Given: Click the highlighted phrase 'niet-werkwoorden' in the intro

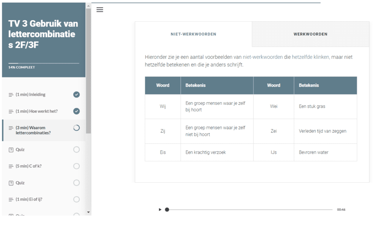Looking at the screenshot, I should (262, 57).
